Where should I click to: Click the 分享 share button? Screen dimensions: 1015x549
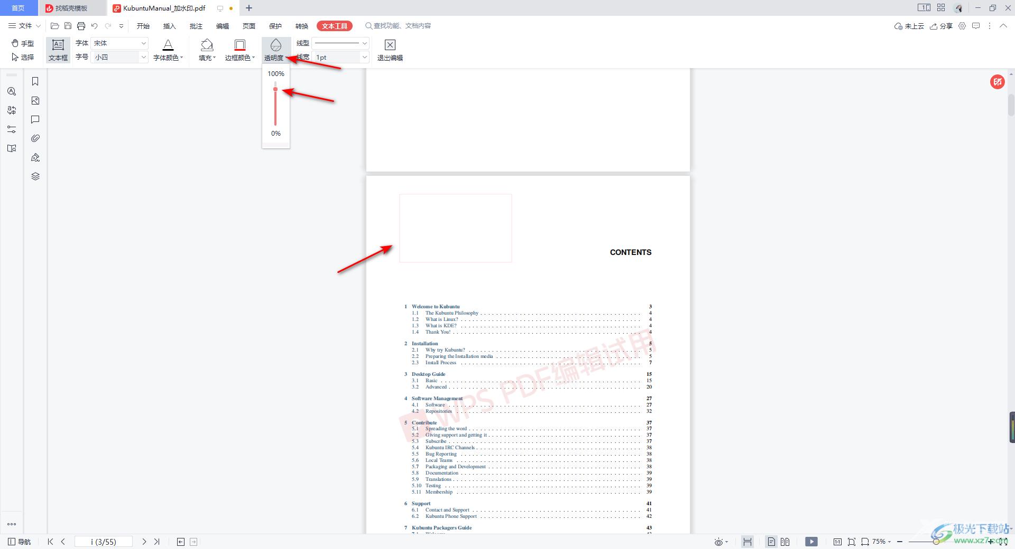941,26
